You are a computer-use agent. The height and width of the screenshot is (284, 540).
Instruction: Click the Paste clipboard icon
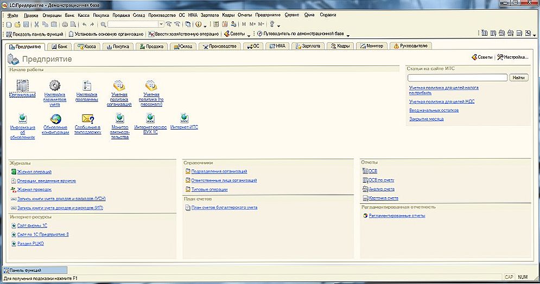[x=54, y=24]
